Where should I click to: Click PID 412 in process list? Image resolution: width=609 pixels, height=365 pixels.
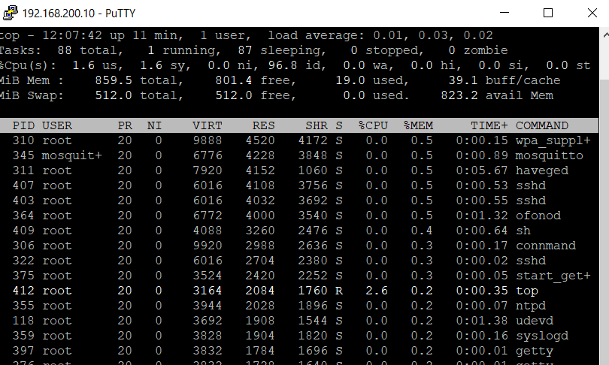pos(23,291)
